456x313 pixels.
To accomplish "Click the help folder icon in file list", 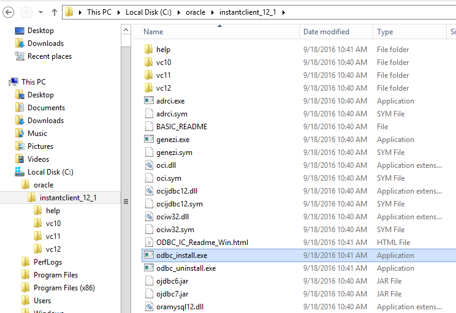I will pos(148,49).
